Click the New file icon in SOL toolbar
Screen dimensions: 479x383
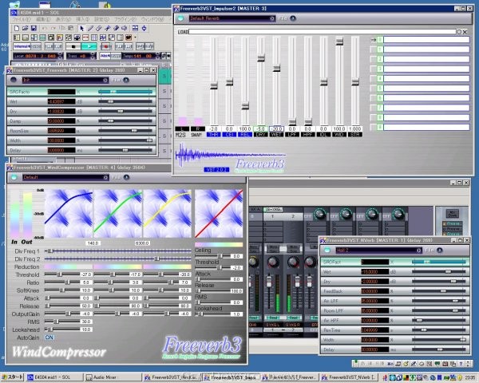[17, 28]
